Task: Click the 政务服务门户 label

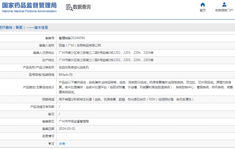Action: [224, 10]
